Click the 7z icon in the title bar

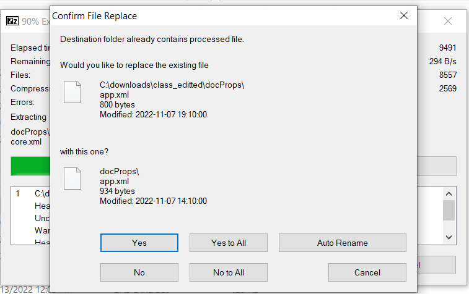[12, 20]
